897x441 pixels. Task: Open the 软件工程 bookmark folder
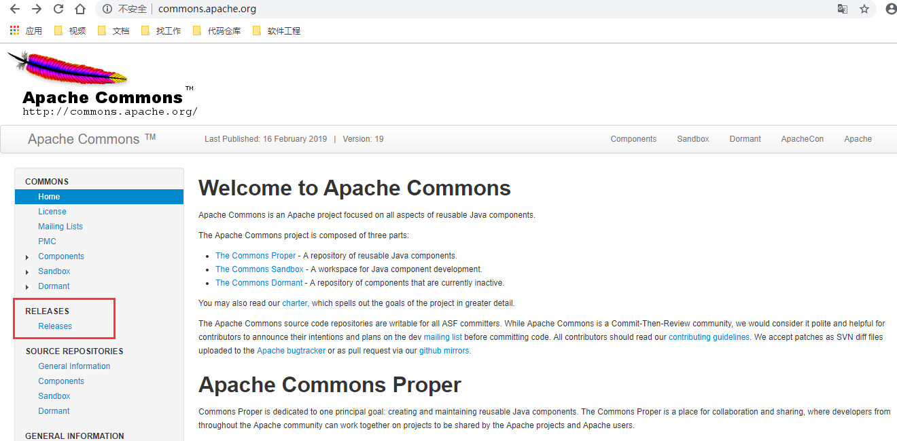click(x=277, y=31)
